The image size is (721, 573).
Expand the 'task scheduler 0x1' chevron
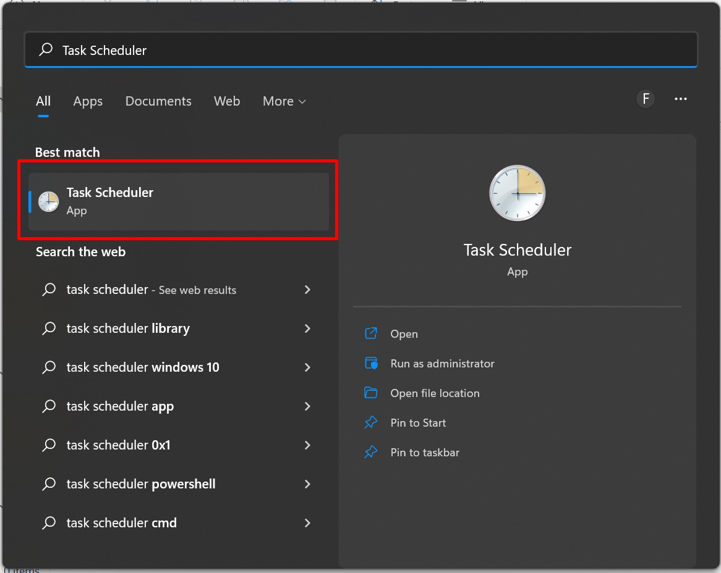pyautogui.click(x=307, y=445)
